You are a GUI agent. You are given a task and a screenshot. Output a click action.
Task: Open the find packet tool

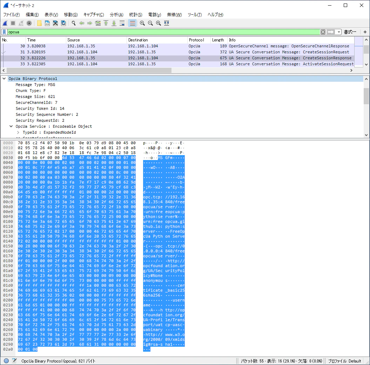[x=74, y=23]
